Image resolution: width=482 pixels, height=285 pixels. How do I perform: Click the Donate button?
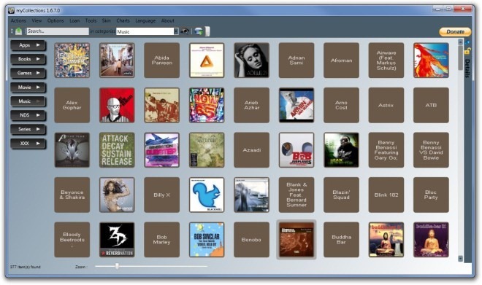click(x=455, y=31)
